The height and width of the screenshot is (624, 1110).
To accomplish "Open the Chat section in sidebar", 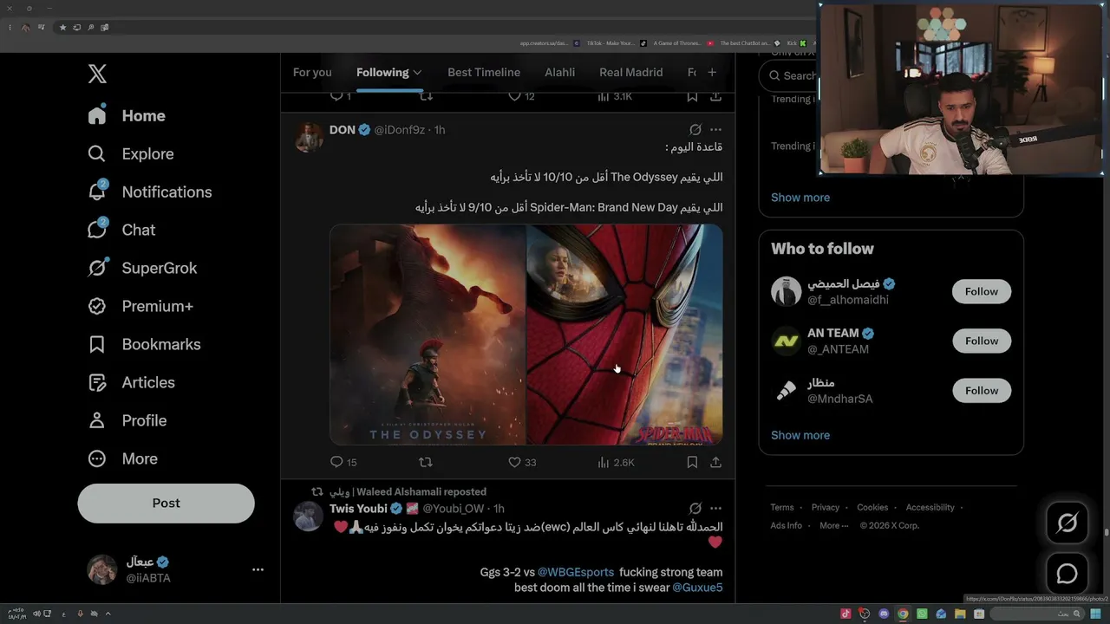I will click(x=121, y=230).
